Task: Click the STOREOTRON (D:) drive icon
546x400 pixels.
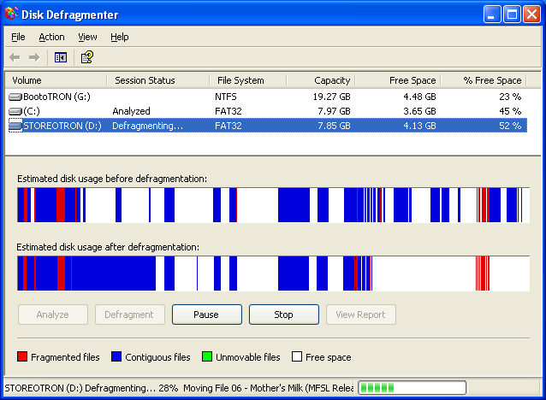Action: tap(15, 126)
